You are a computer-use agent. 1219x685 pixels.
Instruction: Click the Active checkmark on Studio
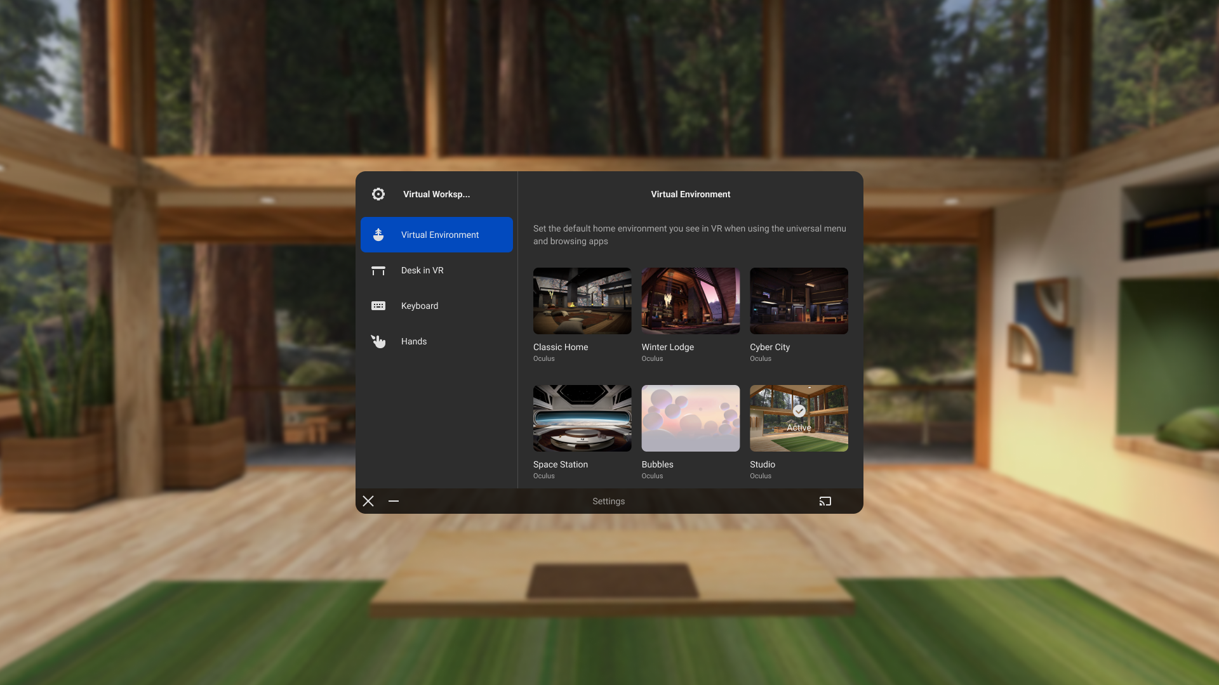point(799,411)
